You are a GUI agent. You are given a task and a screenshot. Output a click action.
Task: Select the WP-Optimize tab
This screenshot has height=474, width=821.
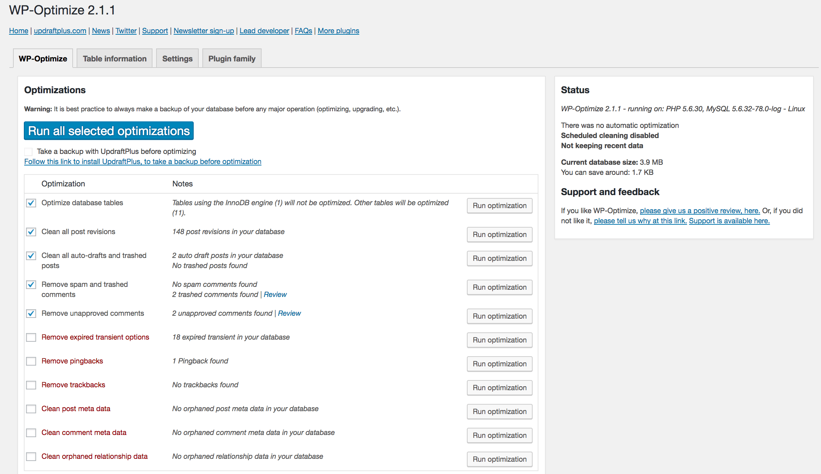[43, 58]
